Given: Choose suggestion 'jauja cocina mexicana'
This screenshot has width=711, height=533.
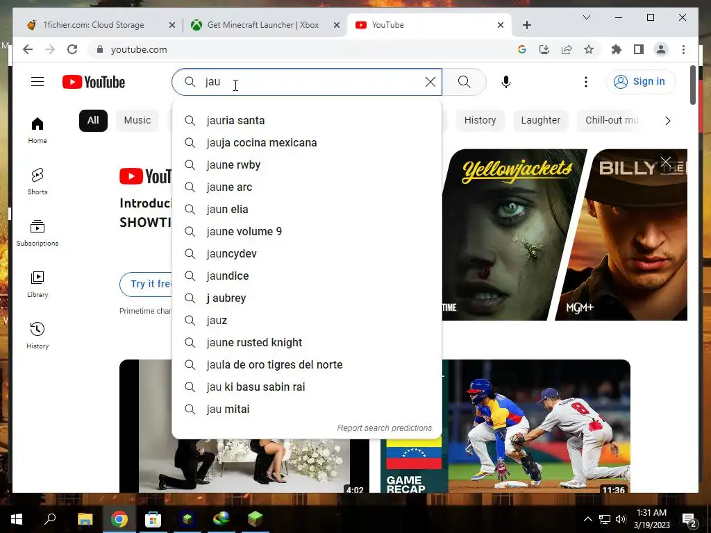Looking at the screenshot, I should pyautogui.click(x=306, y=143).
